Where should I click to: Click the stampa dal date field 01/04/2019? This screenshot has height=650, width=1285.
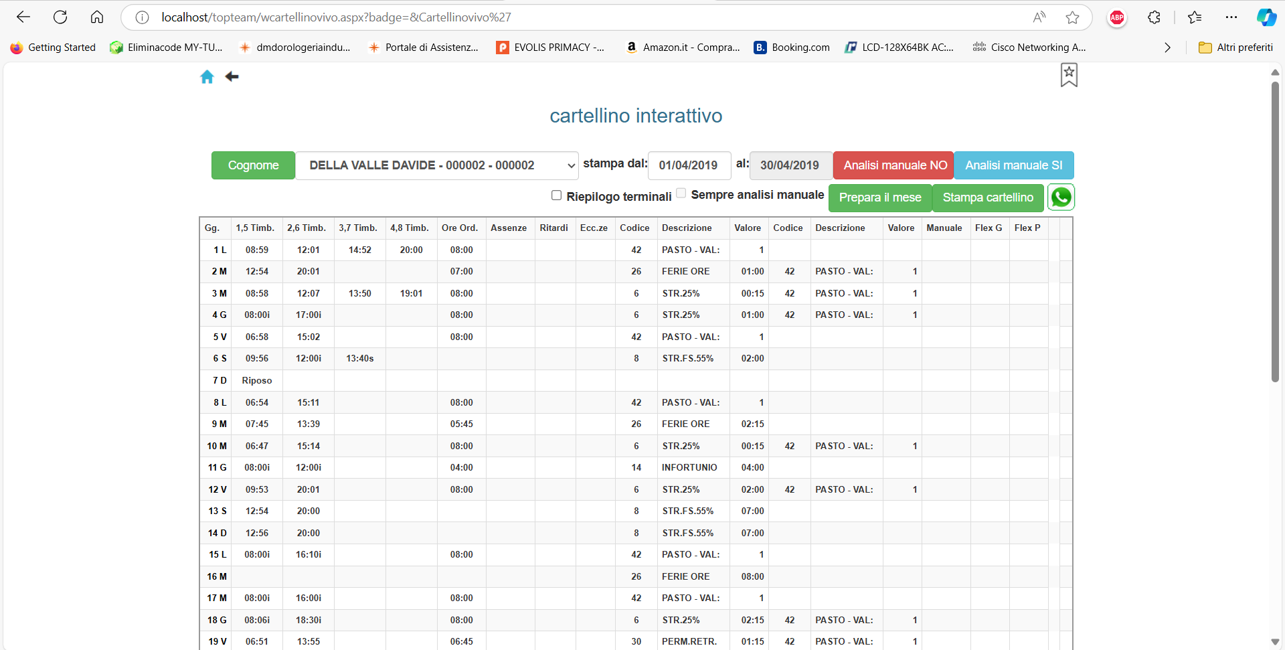(689, 165)
